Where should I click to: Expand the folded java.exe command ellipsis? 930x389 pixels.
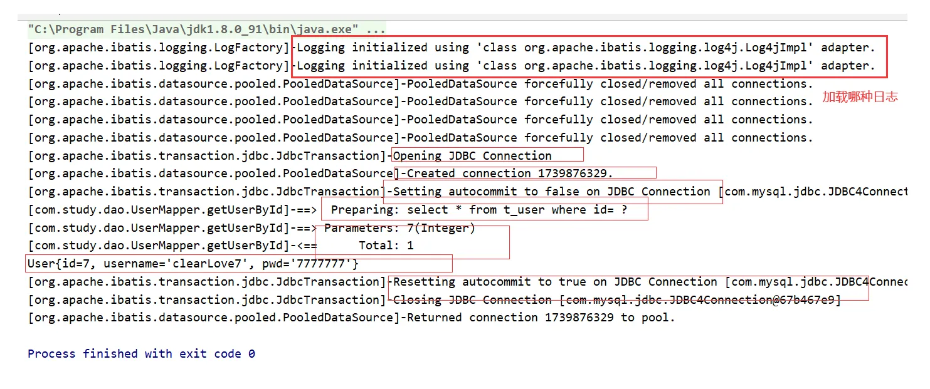376,29
